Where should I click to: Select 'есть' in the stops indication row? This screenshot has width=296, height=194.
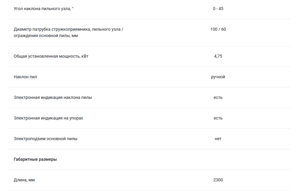coord(218,118)
